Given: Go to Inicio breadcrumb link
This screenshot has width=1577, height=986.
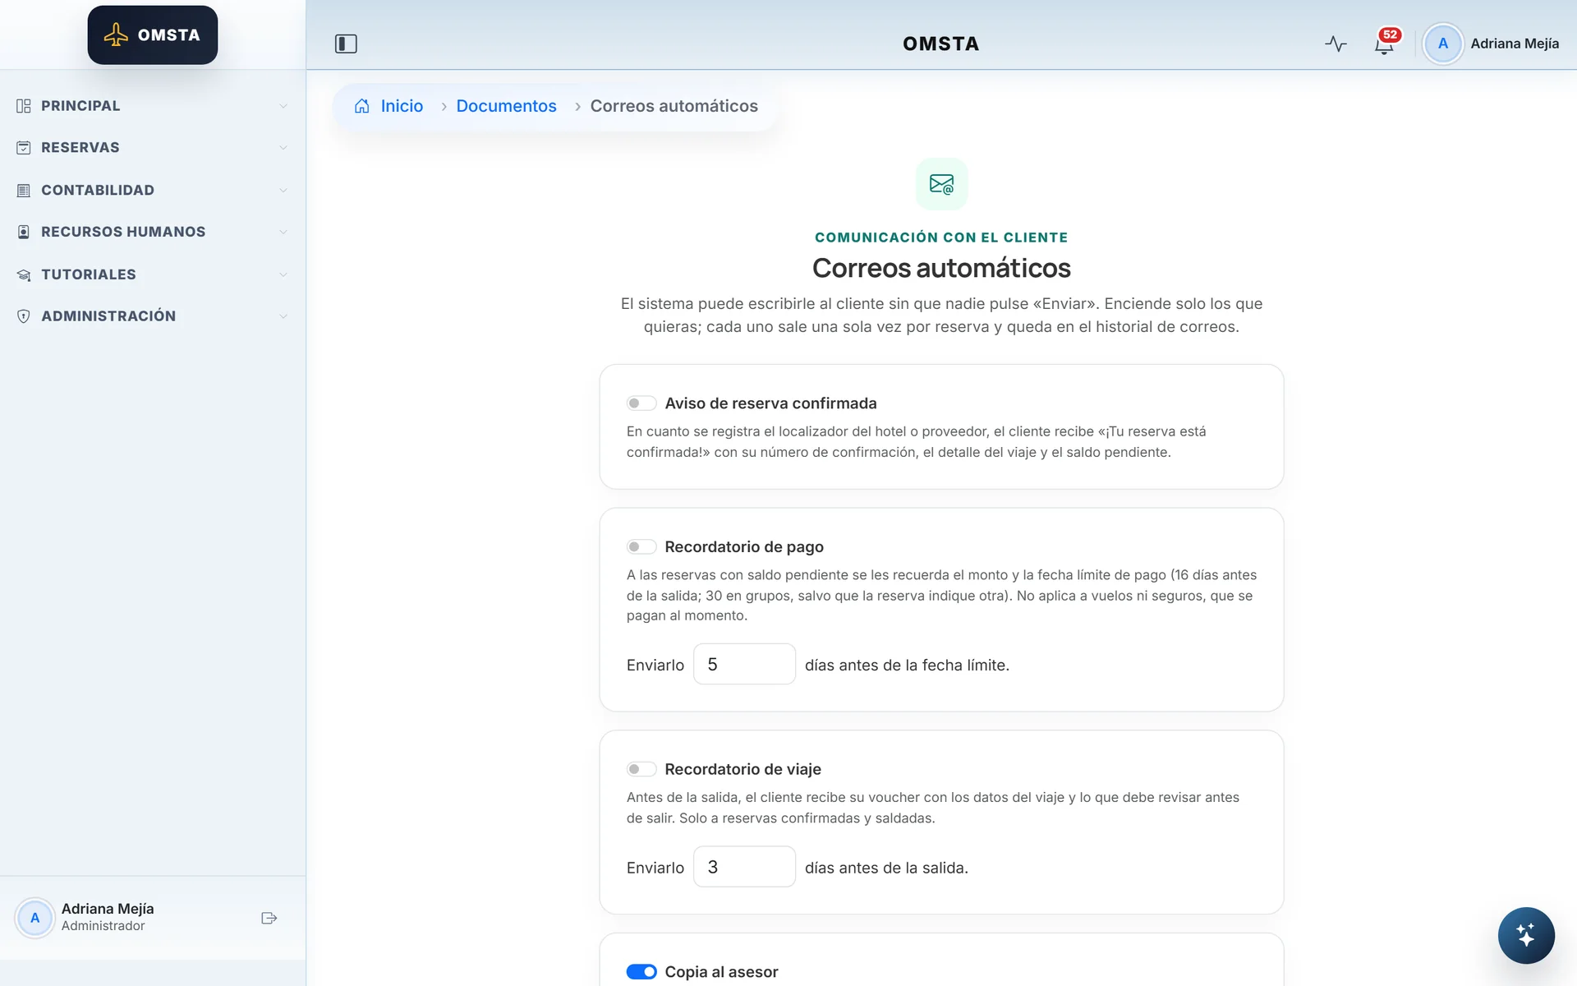Looking at the screenshot, I should point(402,106).
